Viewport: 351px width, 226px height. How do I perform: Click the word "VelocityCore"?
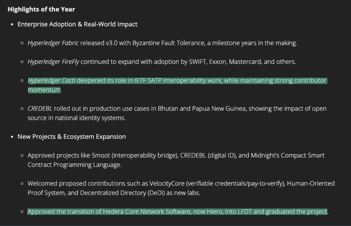167,183
